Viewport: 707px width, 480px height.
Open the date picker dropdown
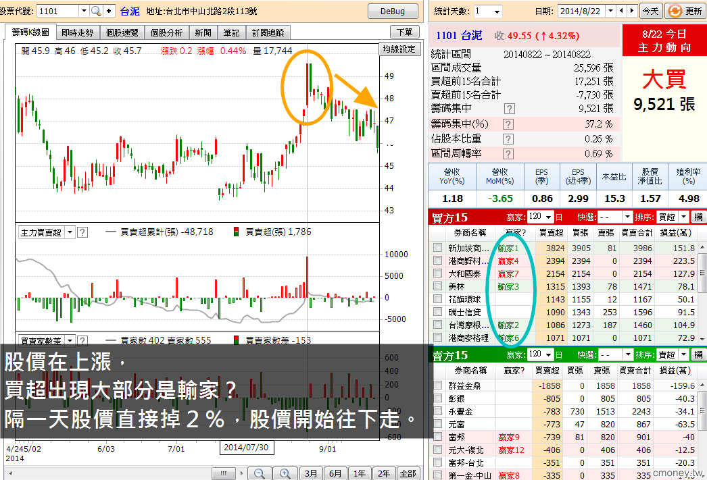pos(610,11)
